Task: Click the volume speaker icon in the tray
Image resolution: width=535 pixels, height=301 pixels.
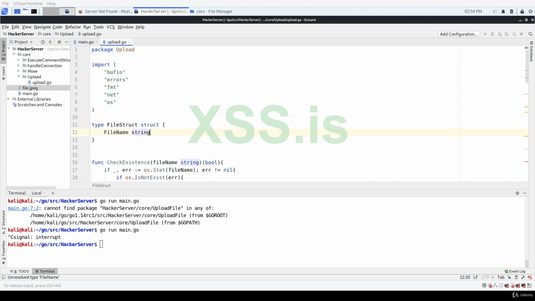Action: coord(495,11)
